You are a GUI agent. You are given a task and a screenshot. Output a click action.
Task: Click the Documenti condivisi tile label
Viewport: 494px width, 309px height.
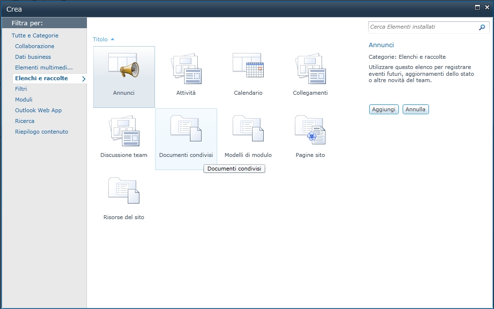tap(186, 155)
